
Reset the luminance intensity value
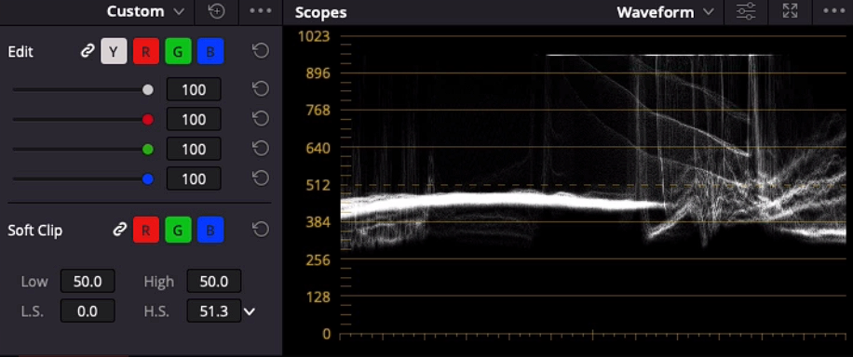(261, 89)
